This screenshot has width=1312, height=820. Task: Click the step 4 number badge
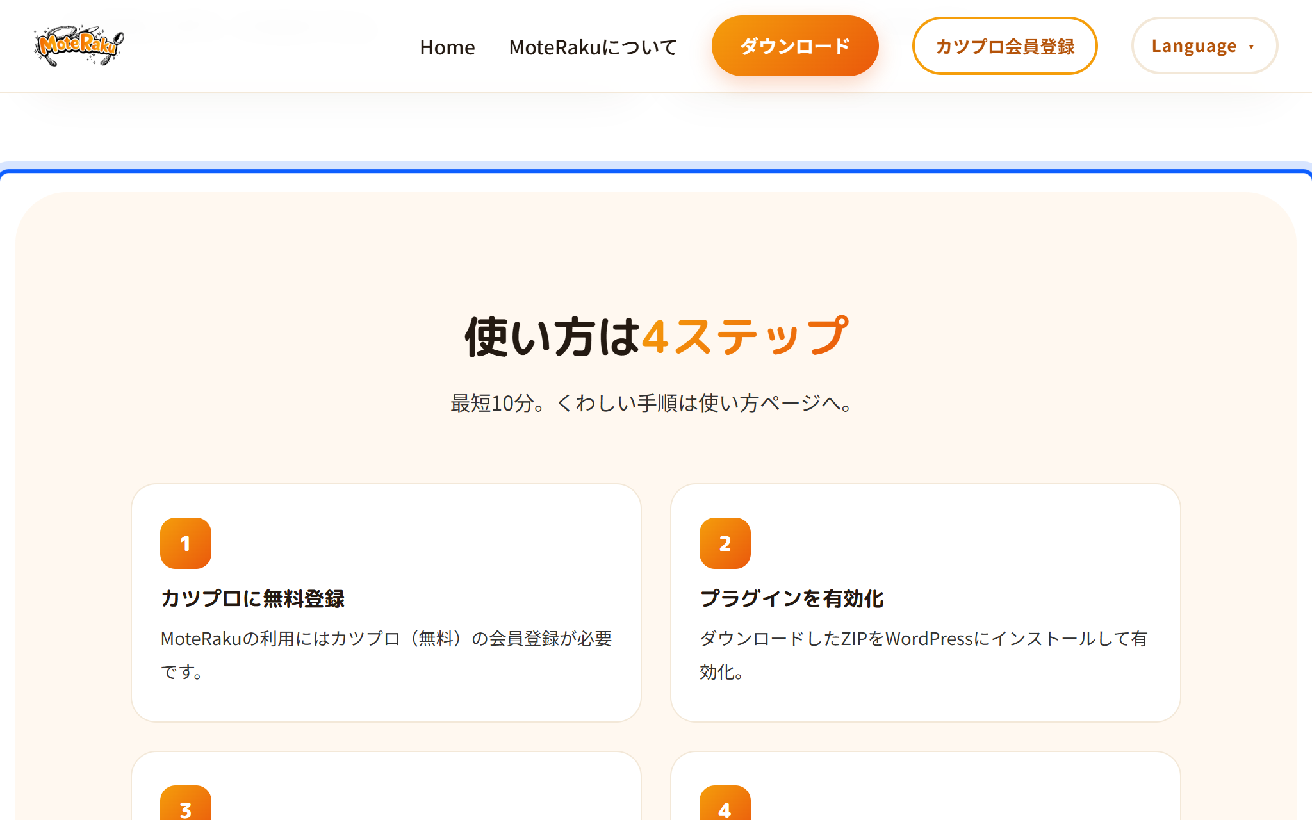pyautogui.click(x=725, y=803)
